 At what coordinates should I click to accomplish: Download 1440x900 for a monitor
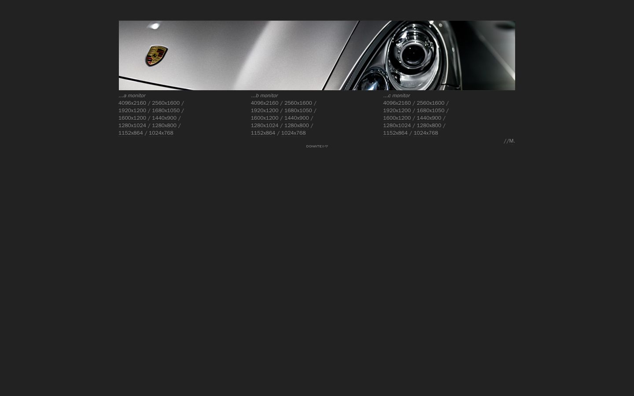coord(164,118)
